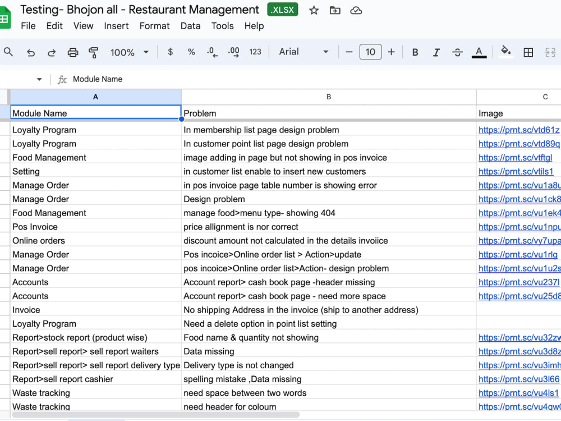Open the Edit menu

(x=54, y=26)
